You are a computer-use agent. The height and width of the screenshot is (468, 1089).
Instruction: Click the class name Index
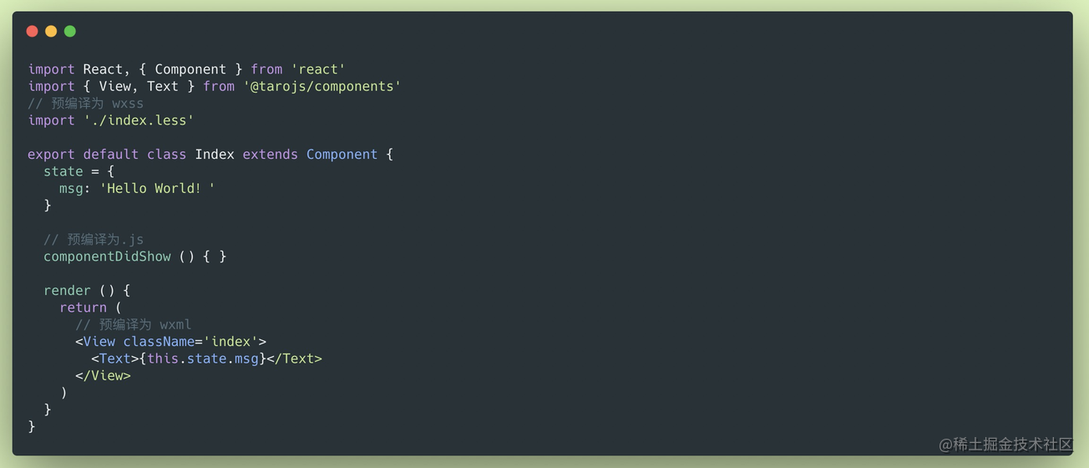[x=215, y=155]
